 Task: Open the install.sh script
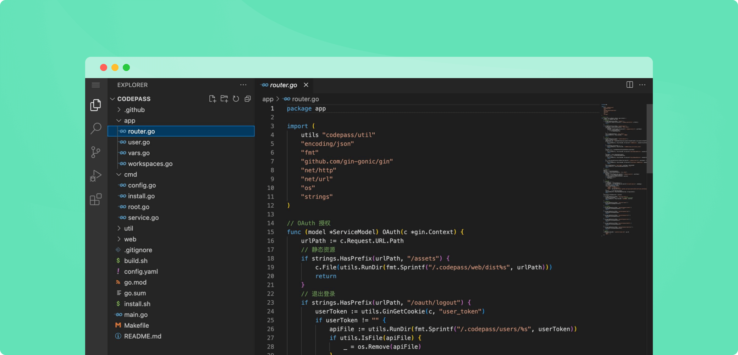[181, 304]
